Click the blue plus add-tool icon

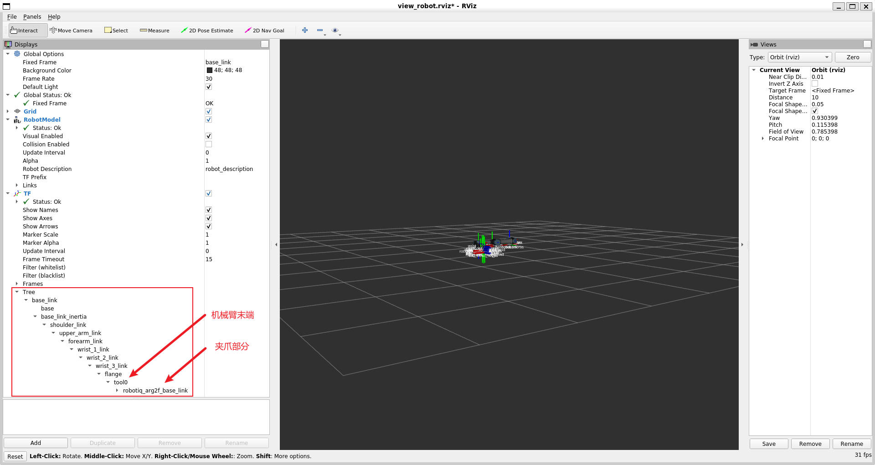click(x=305, y=30)
